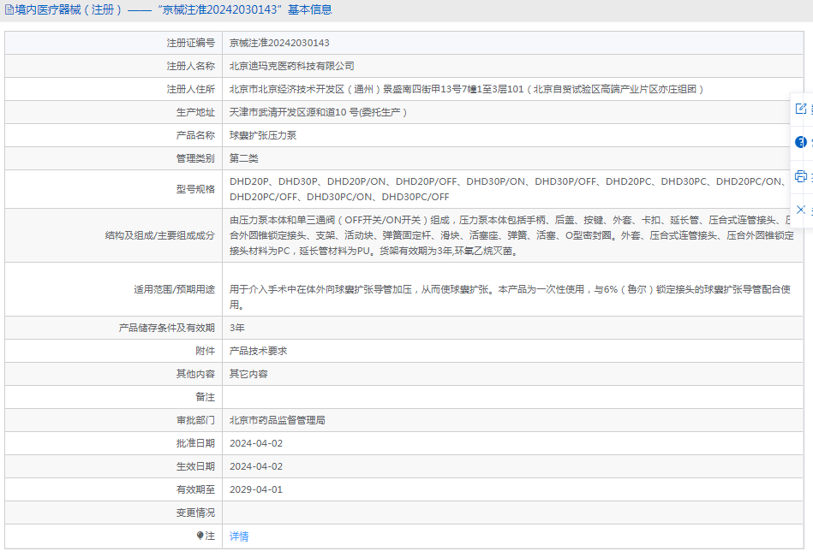The width and height of the screenshot is (813, 557).
Task: Click the 生效日期 row label
Action: [x=195, y=466]
